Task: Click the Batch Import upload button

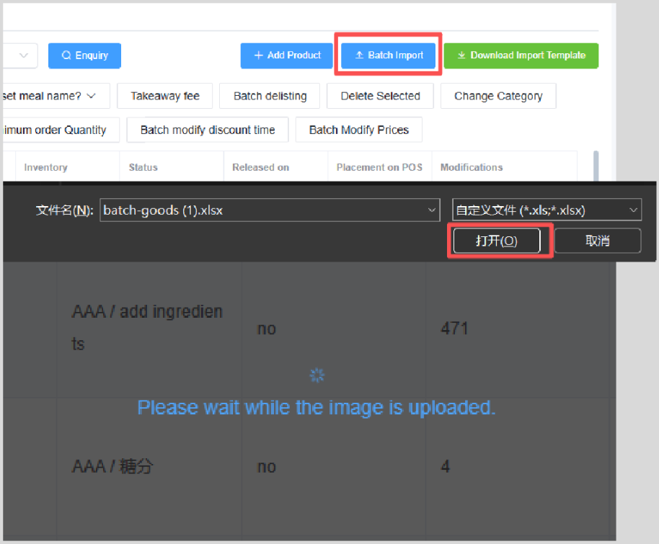Action: pyautogui.click(x=389, y=55)
